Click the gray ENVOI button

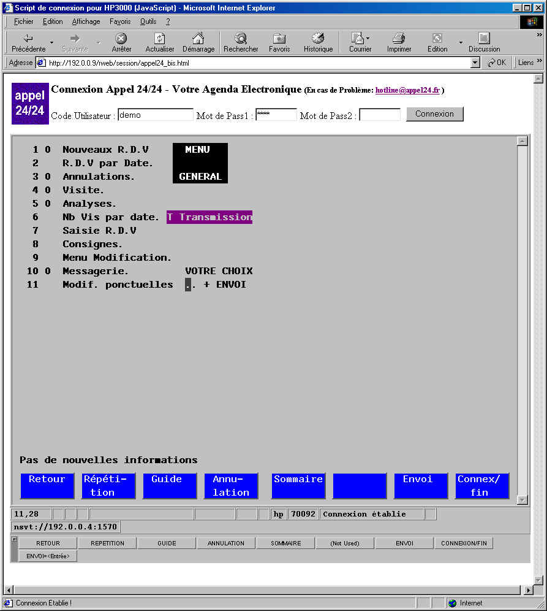click(404, 543)
